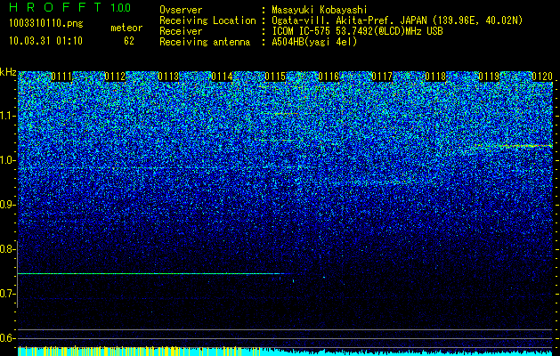Click the Receiver label
Image resolution: width=560 pixels, height=356 pixels.
181,31
